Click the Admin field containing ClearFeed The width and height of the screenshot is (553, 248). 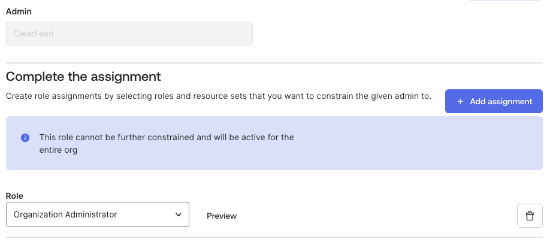point(129,34)
